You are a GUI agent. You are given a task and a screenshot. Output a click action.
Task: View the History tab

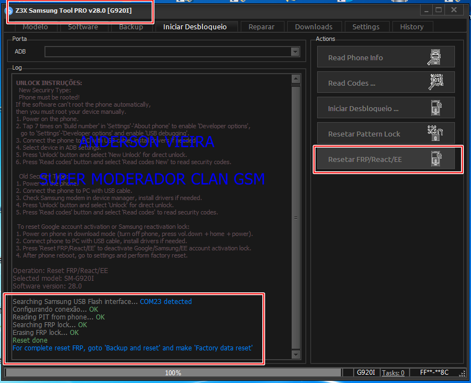coord(412,27)
